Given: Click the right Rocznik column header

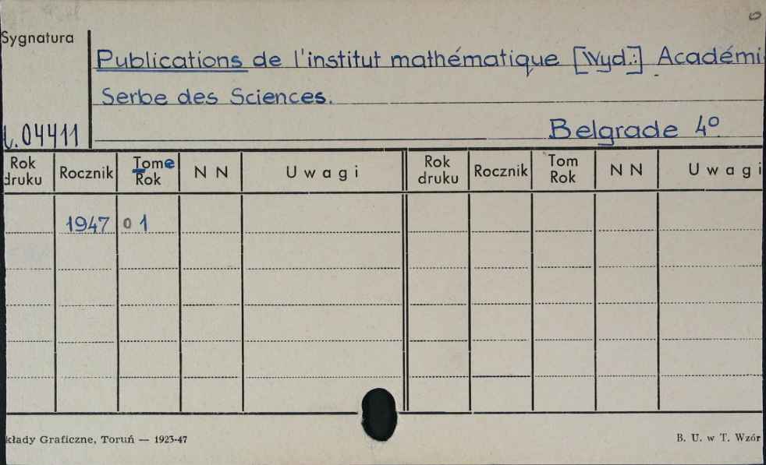Looking at the screenshot, I should (x=500, y=171).
